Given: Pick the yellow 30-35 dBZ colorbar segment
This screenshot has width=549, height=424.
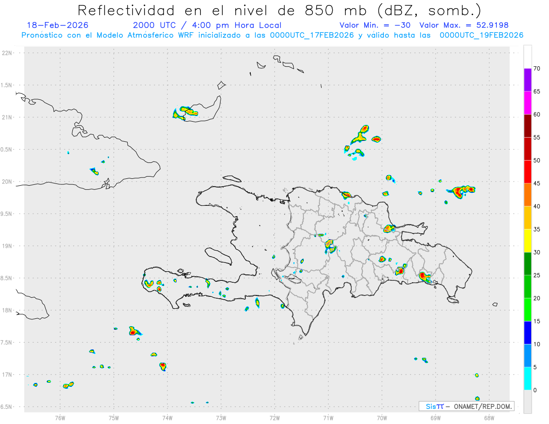Looking at the screenshot, I should click(x=527, y=241).
